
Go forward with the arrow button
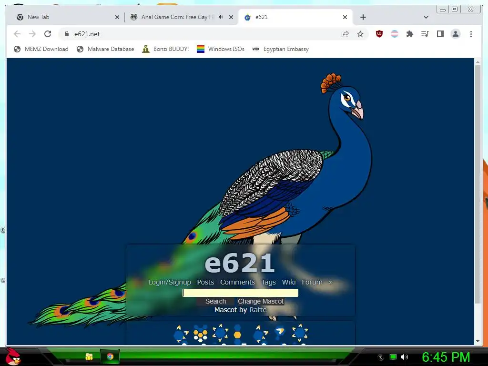[32, 34]
